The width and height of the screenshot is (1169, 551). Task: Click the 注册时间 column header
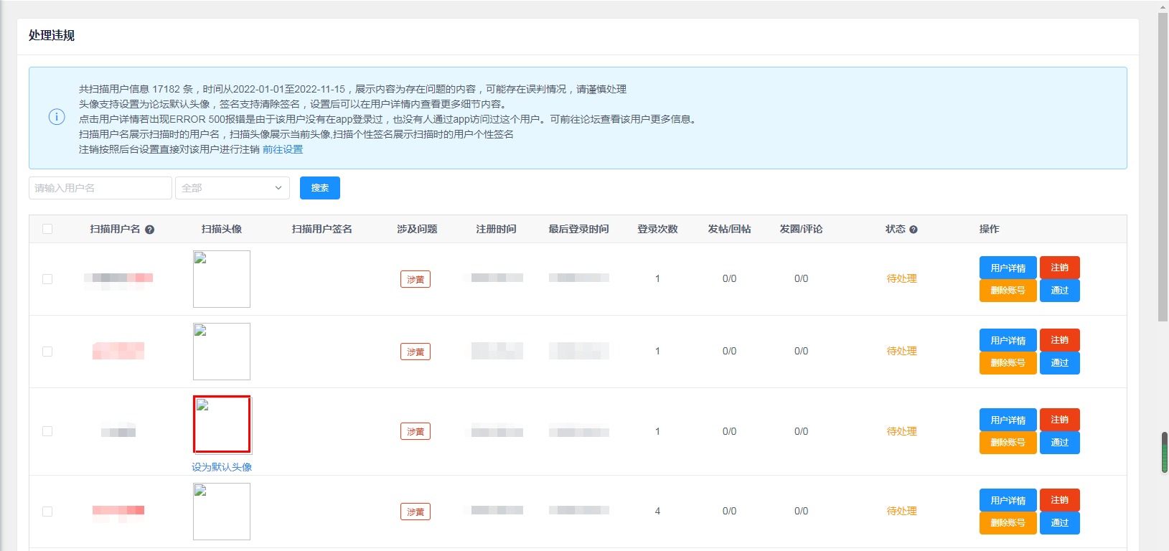[x=496, y=229]
